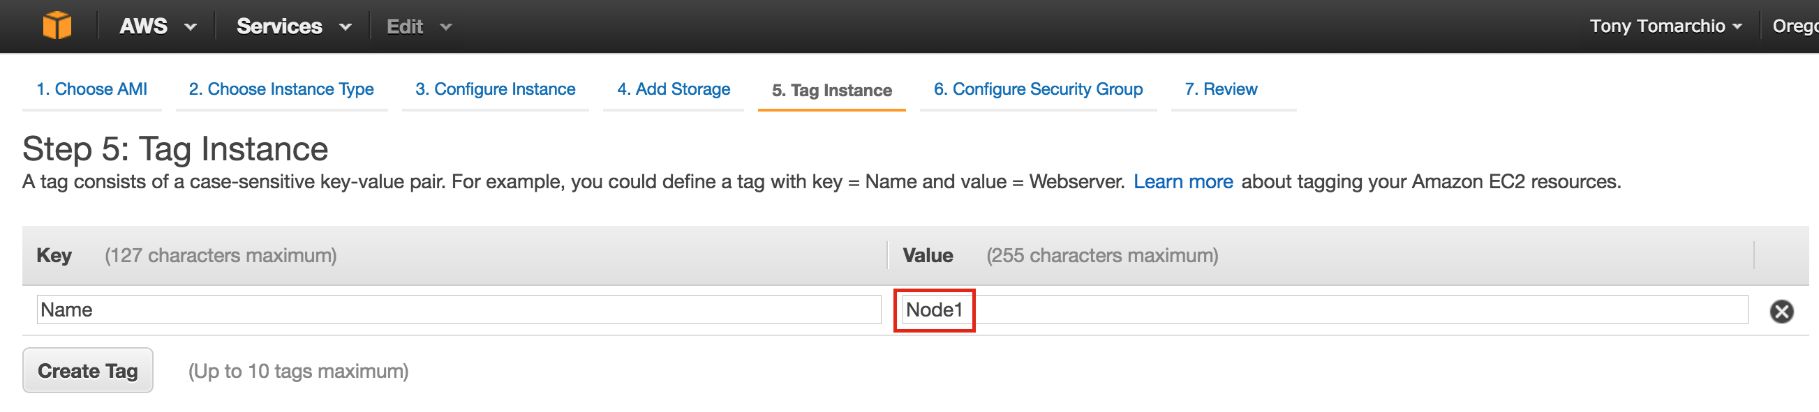Image resolution: width=1819 pixels, height=412 pixels.
Task: Click the Value column header
Action: point(927,255)
